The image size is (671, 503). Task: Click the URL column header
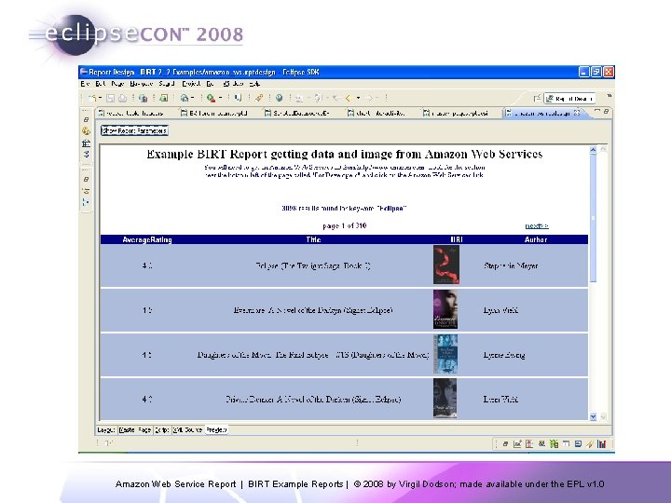coord(457,239)
